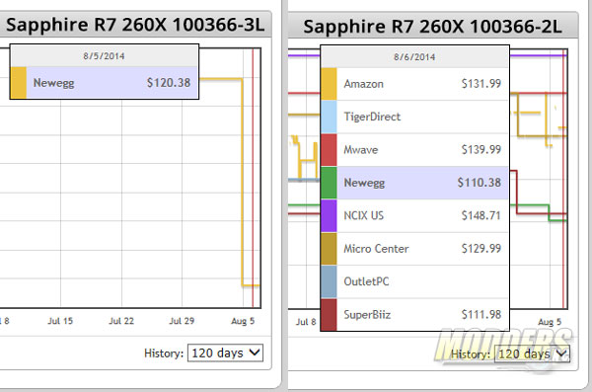Click Newegg $110.38 highlighted row

click(414, 183)
